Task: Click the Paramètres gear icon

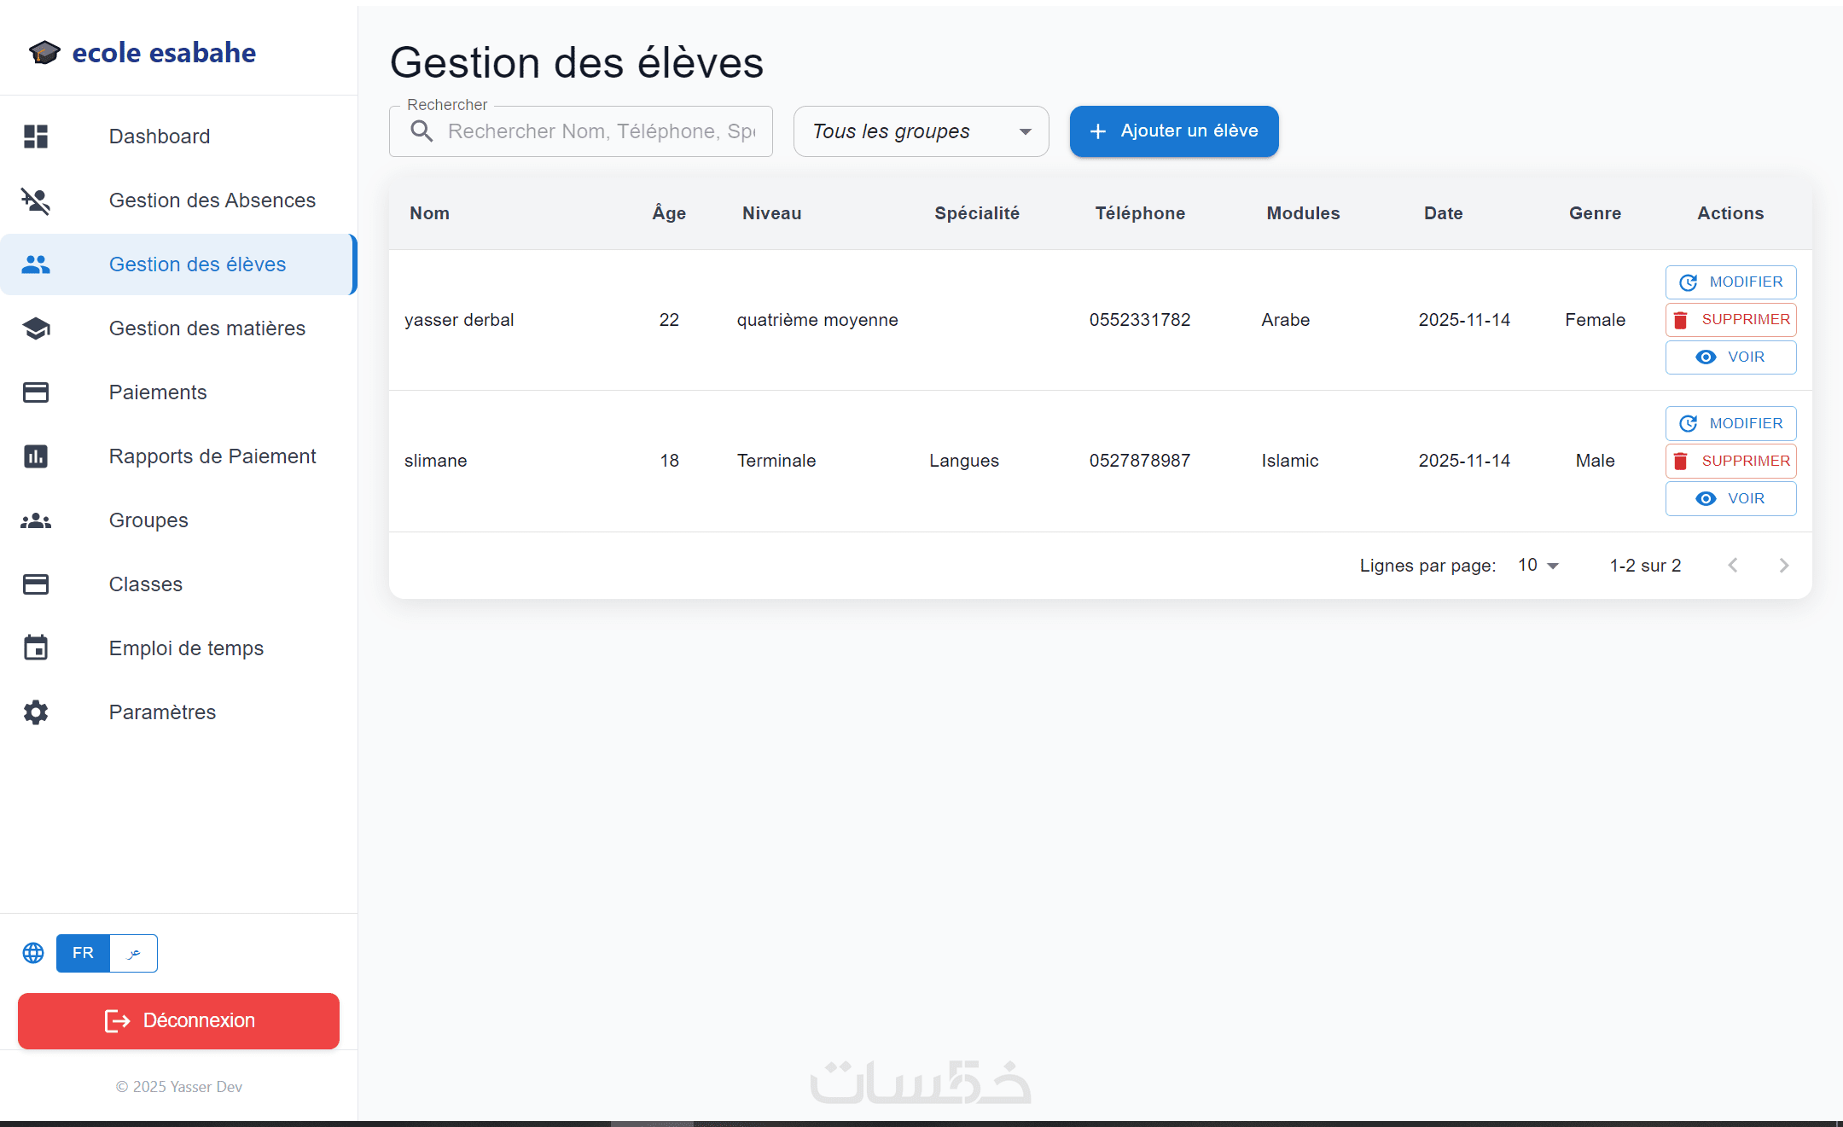Action: (x=36, y=712)
